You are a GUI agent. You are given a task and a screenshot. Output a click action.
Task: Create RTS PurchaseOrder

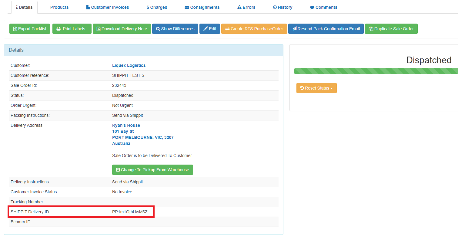click(x=254, y=29)
